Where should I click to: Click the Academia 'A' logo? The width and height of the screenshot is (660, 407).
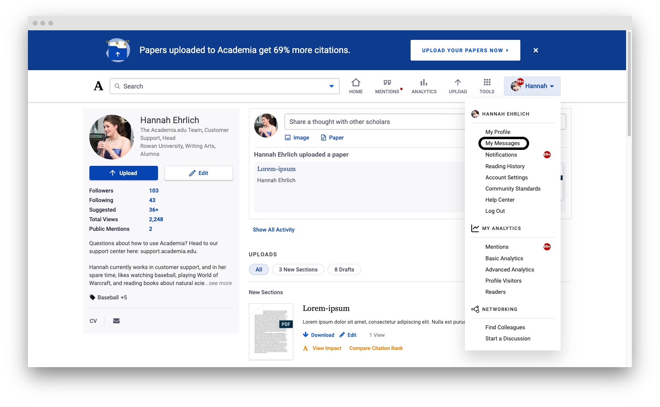coord(99,86)
